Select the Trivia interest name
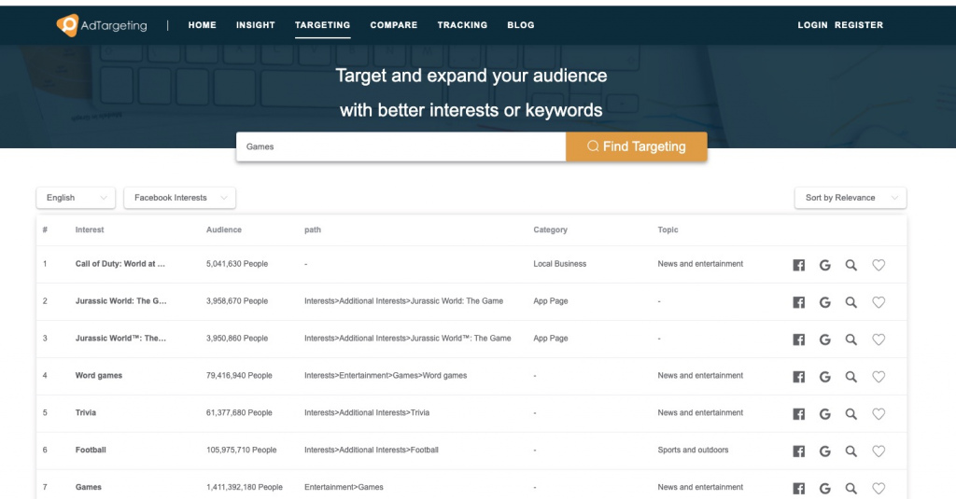The width and height of the screenshot is (956, 499). (85, 412)
